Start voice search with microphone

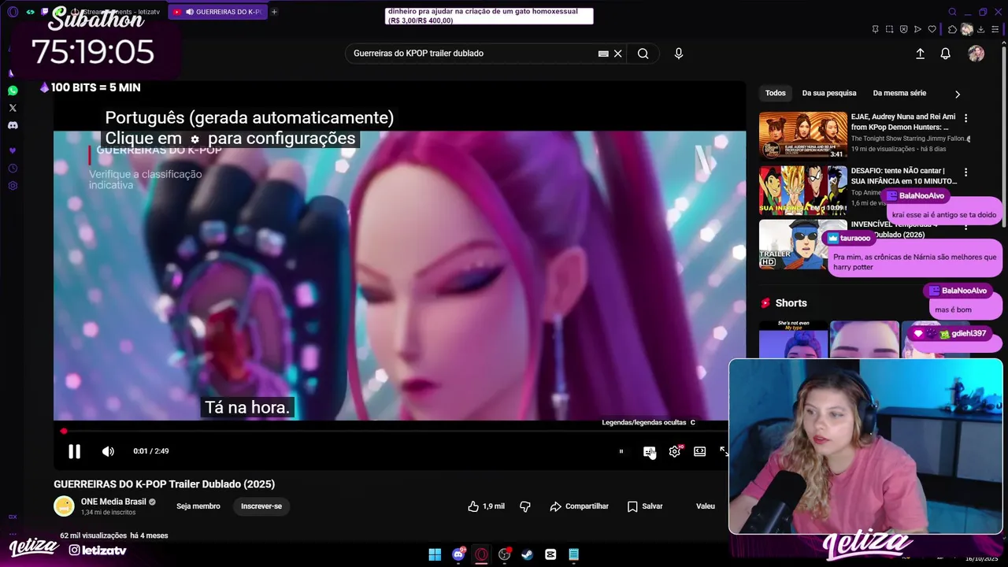(x=679, y=54)
